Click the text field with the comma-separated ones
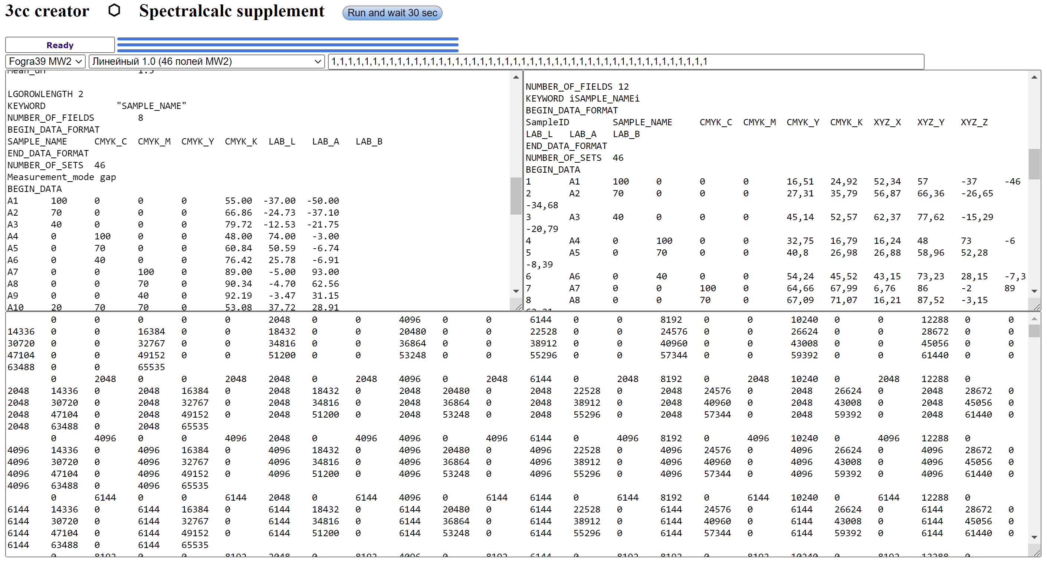This screenshot has height=564, width=1047. 626,61
